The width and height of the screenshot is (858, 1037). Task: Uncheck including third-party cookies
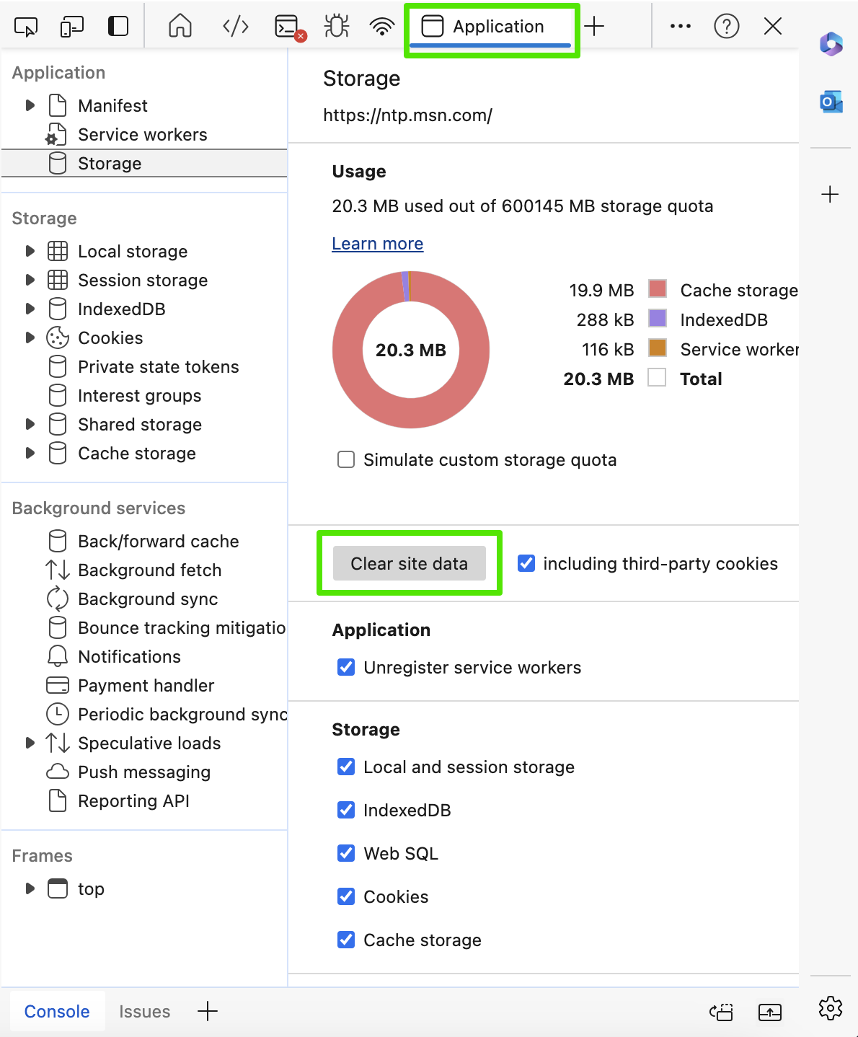point(526,563)
